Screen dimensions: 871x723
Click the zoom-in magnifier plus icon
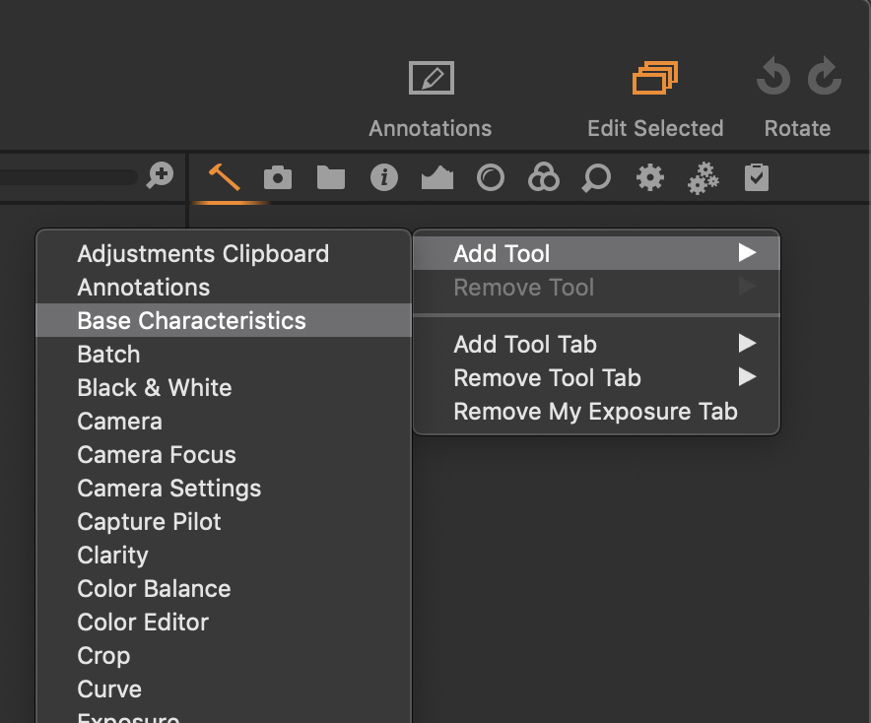click(x=160, y=176)
